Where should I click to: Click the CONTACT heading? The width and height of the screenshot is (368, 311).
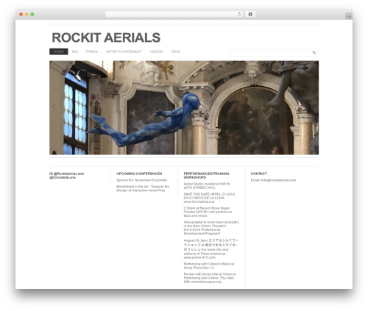click(259, 174)
